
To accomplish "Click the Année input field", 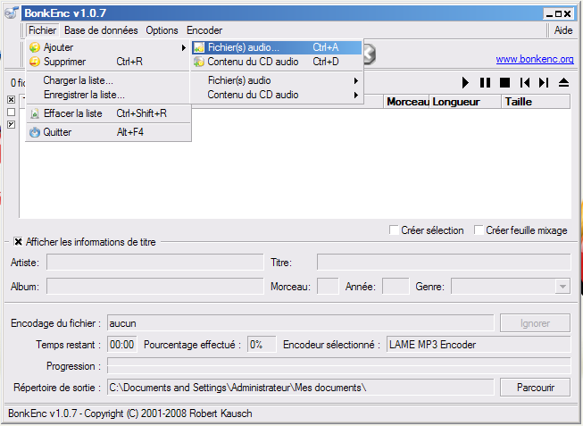I will tap(396, 287).
